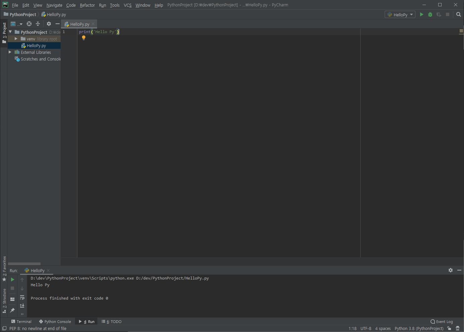The width and height of the screenshot is (464, 332).
Task: Open Project panel gear options
Action: [x=49, y=24]
